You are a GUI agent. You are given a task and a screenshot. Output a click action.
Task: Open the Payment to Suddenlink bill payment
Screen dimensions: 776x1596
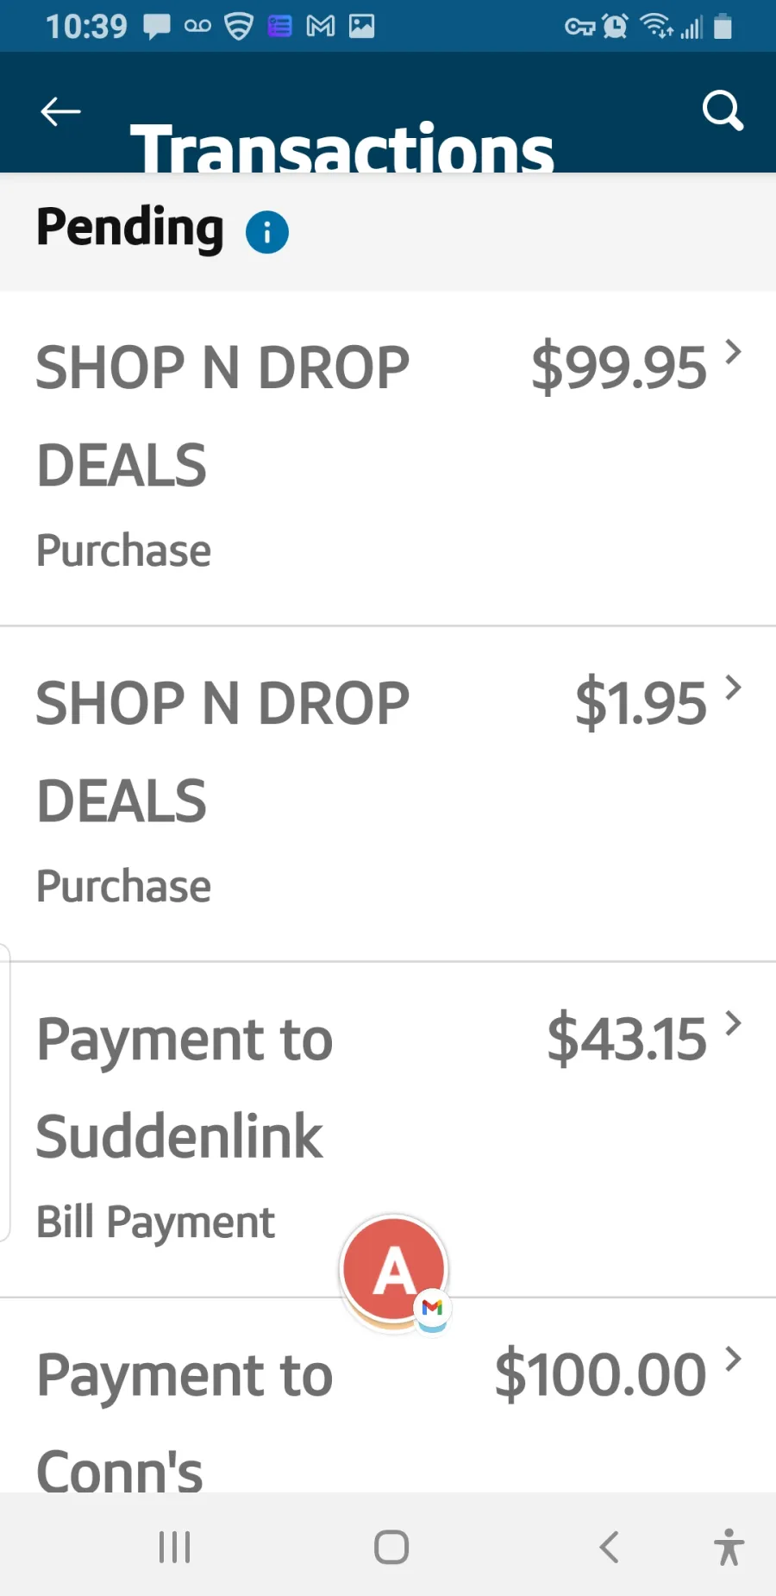(x=388, y=1129)
